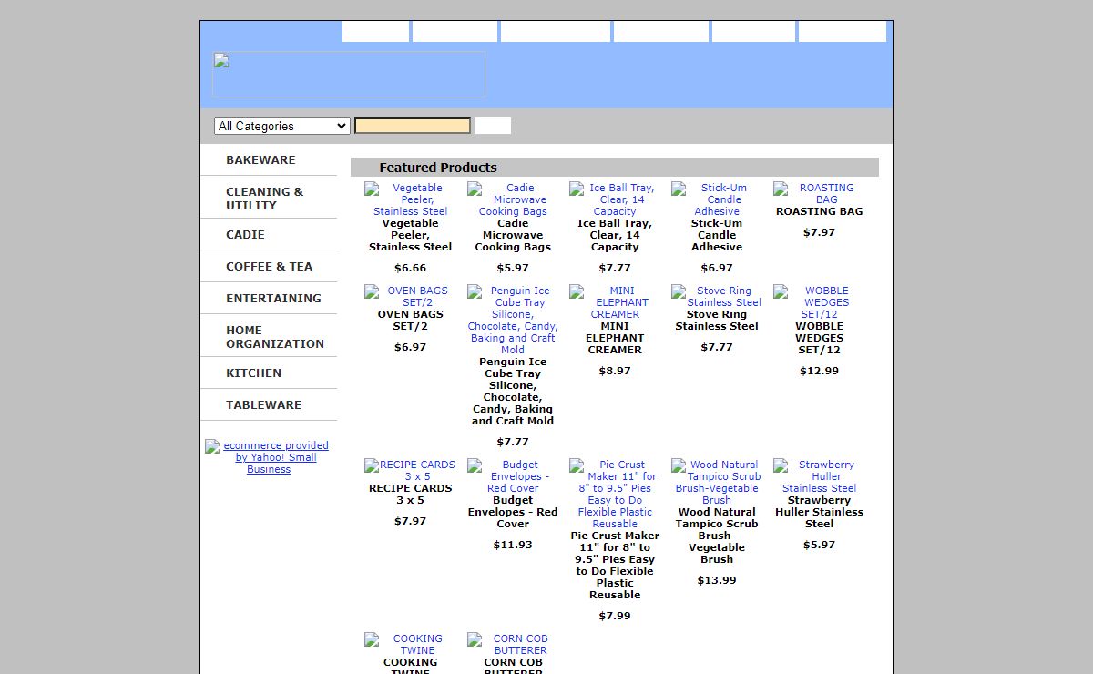
Task: Open ROASTING BAG image thumbnail
Action: click(819, 193)
